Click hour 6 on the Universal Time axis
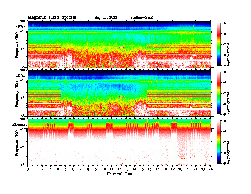 (73, 169)
